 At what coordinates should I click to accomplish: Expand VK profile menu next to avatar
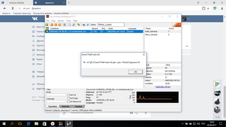(x=189, y=19)
